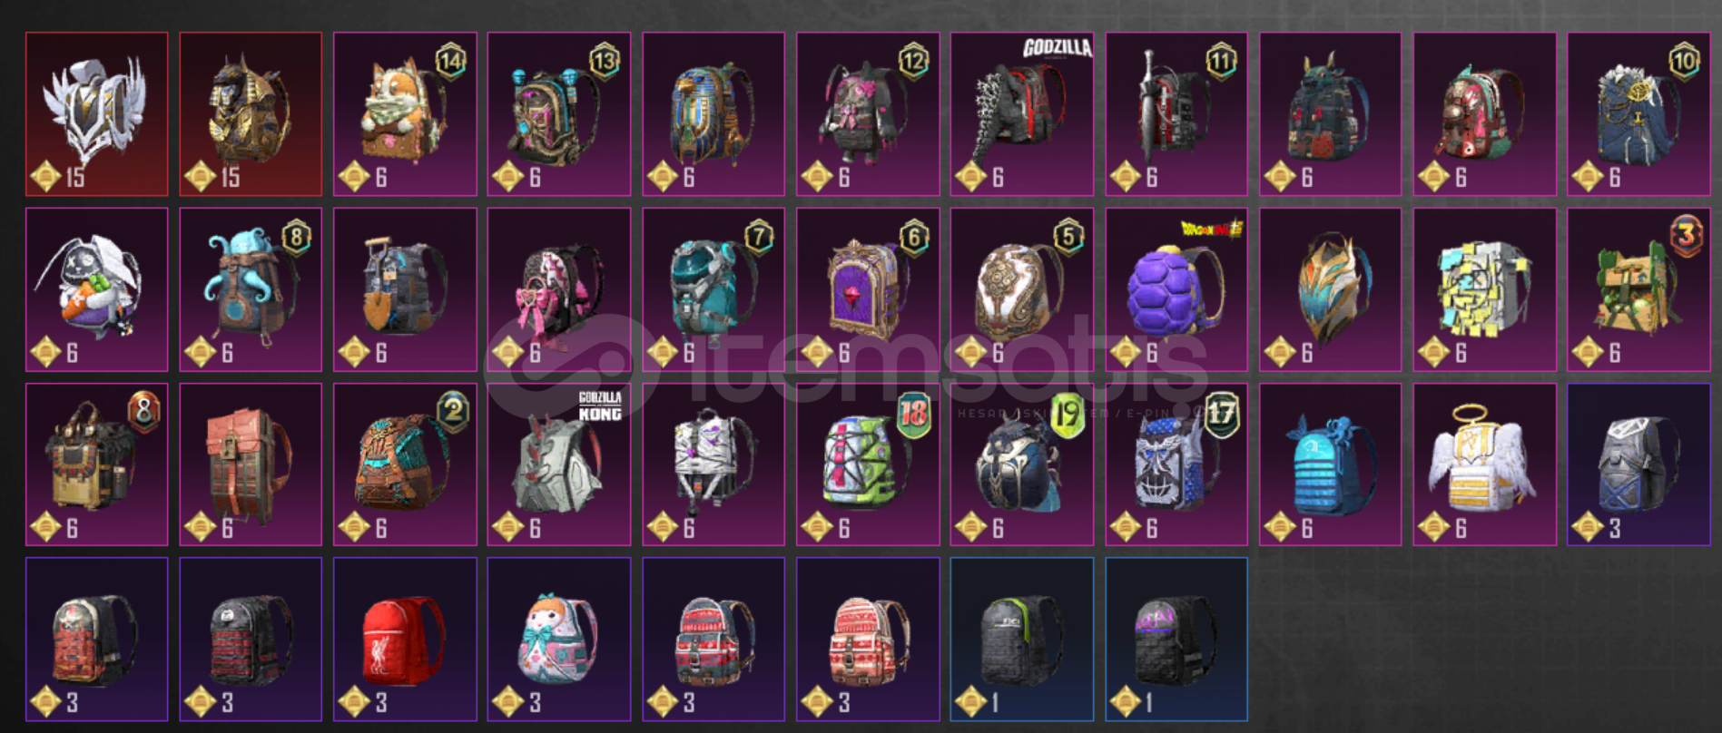Choose the rabbit with carrot backpack
The height and width of the screenshot is (733, 1722).
pyautogui.click(x=97, y=289)
